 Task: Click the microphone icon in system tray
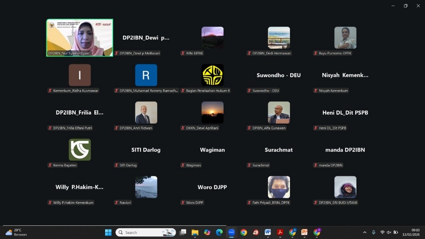(373, 232)
